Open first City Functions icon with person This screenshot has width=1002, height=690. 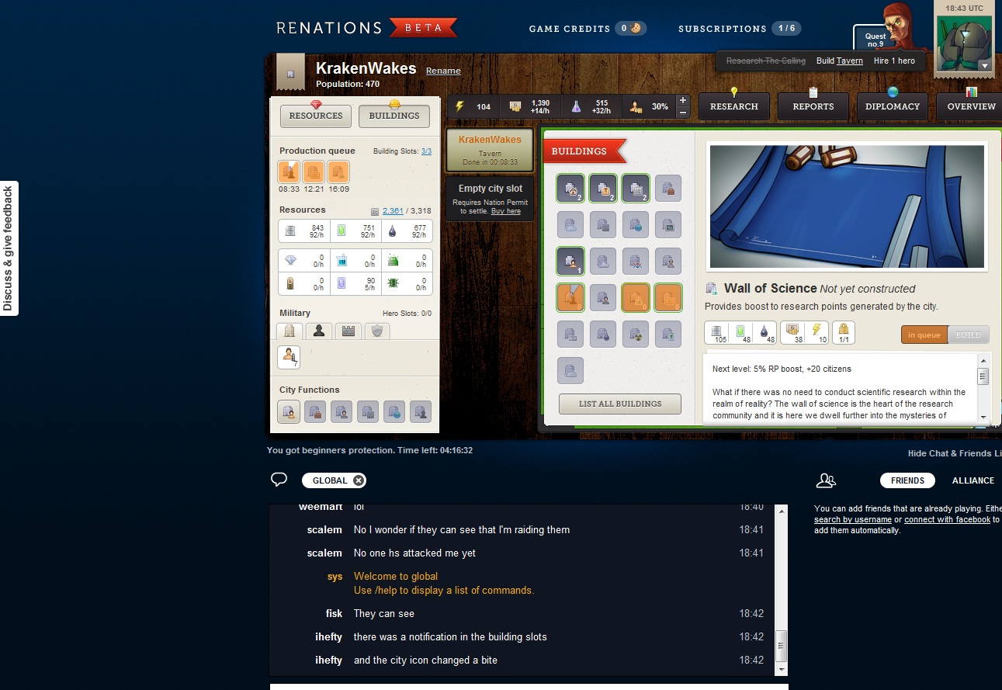(x=289, y=411)
